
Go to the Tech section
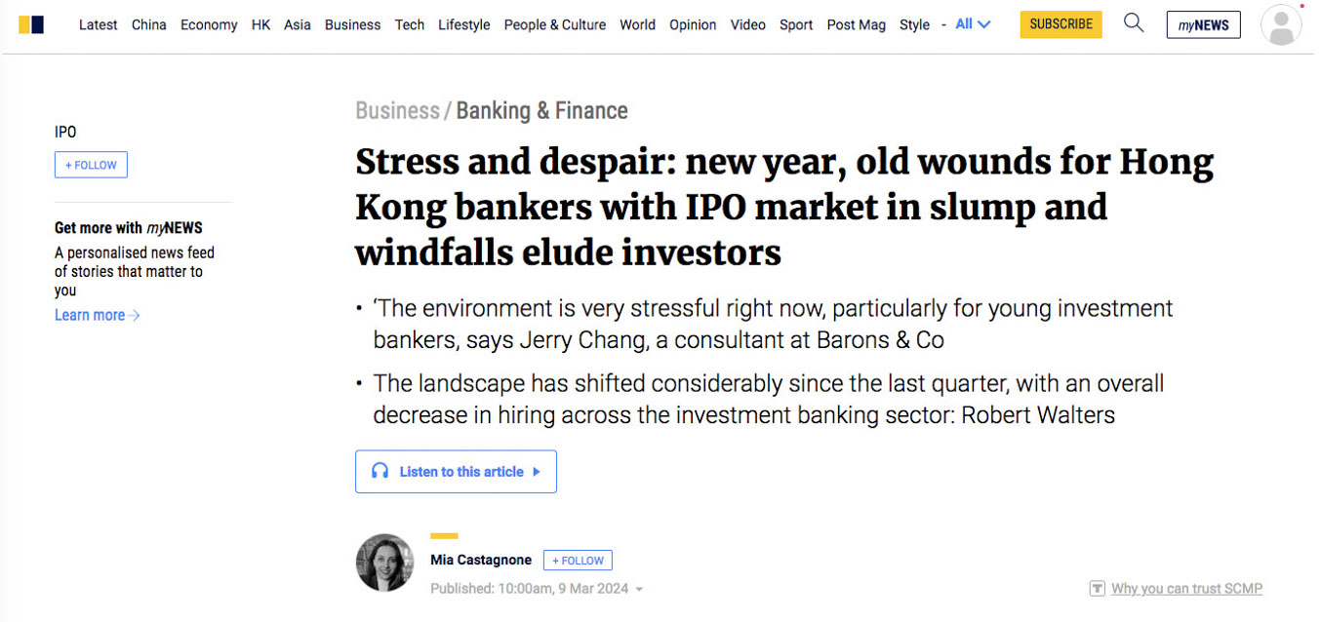(x=410, y=24)
